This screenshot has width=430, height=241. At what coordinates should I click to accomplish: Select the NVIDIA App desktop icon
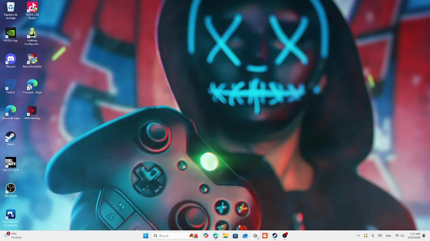point(11,35)
